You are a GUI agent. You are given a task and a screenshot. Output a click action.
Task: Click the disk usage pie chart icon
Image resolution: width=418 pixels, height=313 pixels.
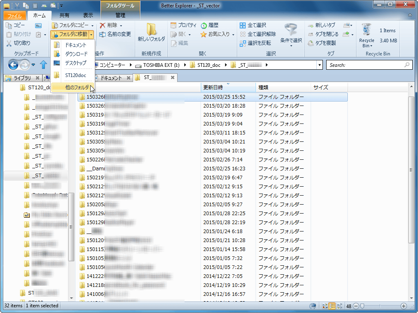pyautogui.click(x=313, y=306)
